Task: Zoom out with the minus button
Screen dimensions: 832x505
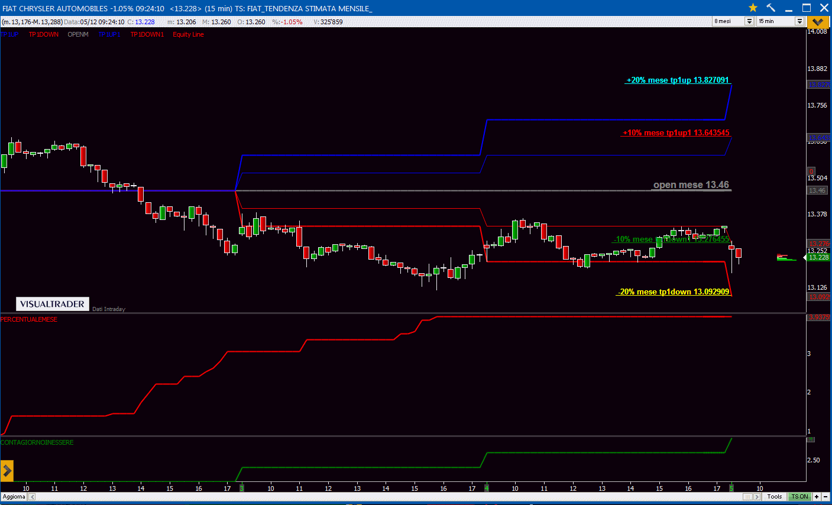Action: click(824, 497)
